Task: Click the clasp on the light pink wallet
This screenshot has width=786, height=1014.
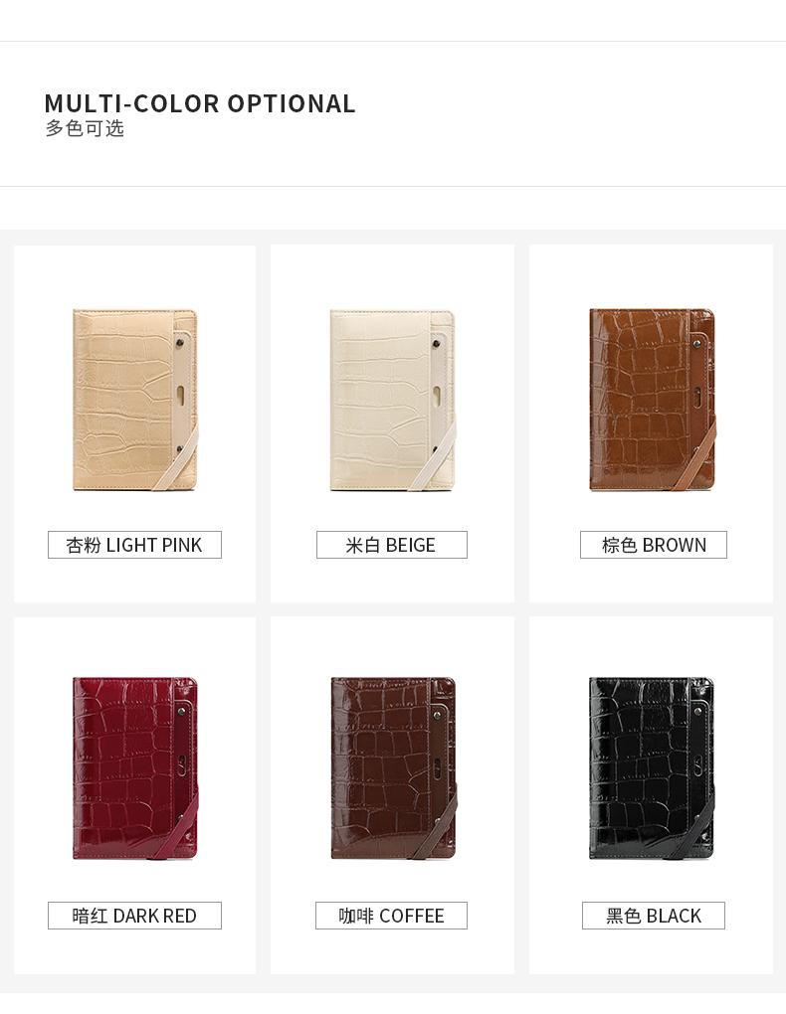Action: 180,395
